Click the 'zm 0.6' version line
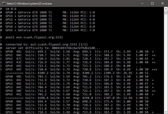Screen dimensions: 168x114 [x=11, y=9]
